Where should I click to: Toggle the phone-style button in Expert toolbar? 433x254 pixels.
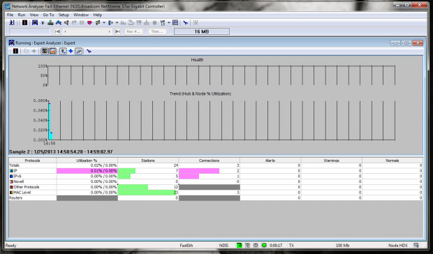pyautogui.click(x=63, y=51)
